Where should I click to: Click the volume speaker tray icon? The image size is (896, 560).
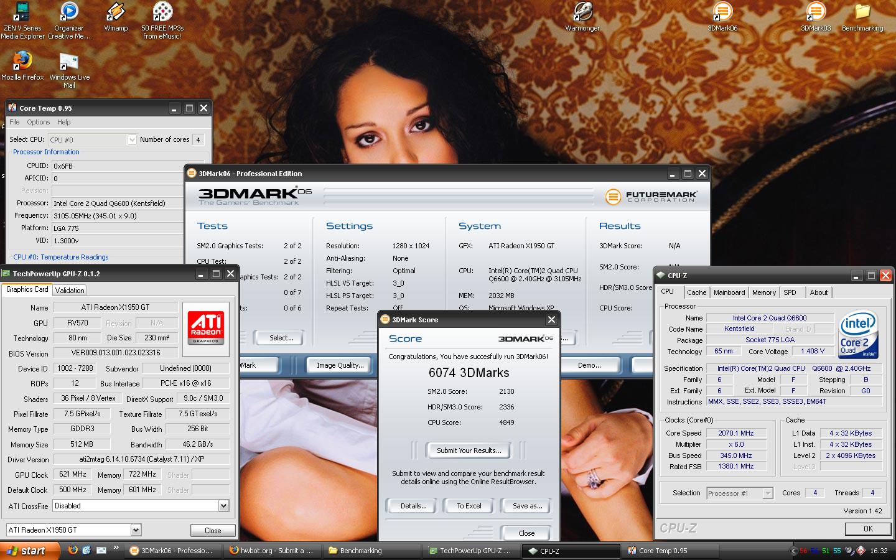pyautogui.click(x=849, y=551)
